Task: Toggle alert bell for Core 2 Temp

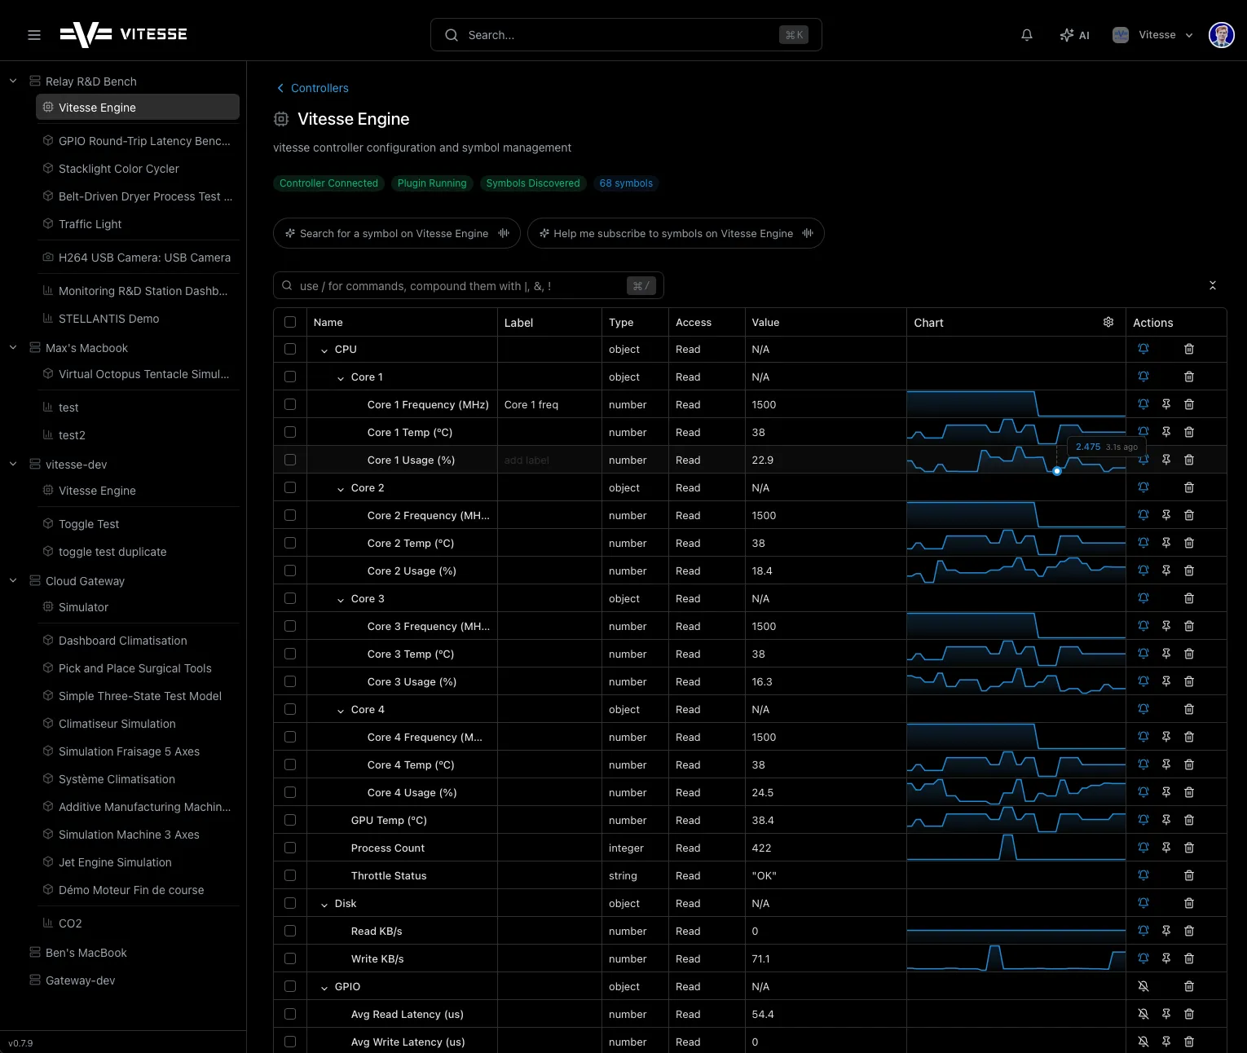Action: (x=1143, y=543)
